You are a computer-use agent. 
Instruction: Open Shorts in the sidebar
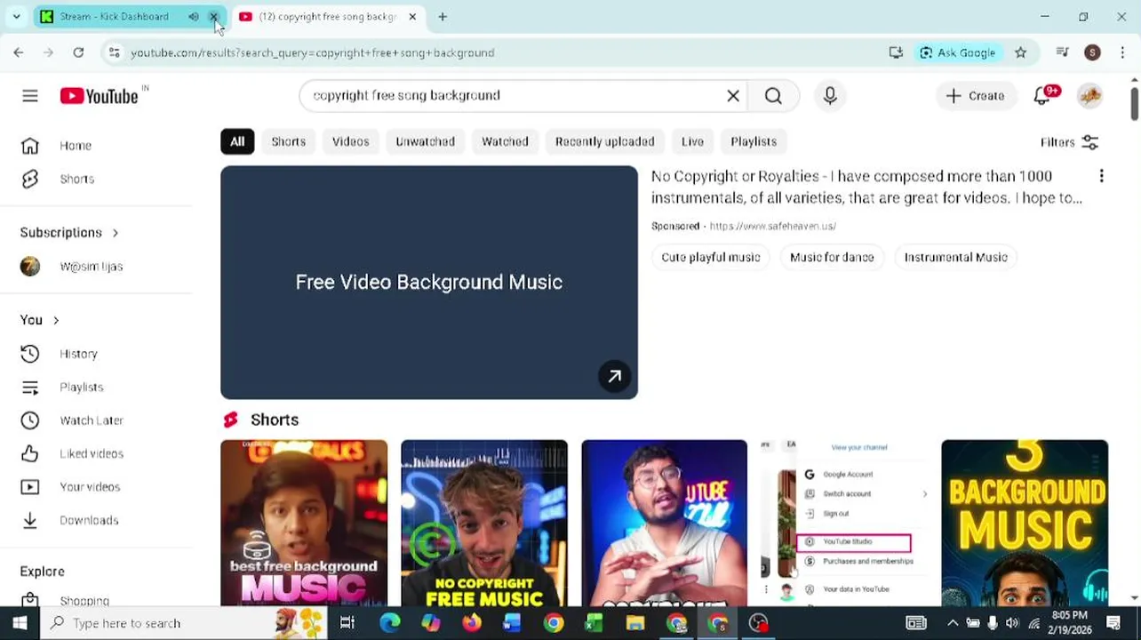pos(96,179)
